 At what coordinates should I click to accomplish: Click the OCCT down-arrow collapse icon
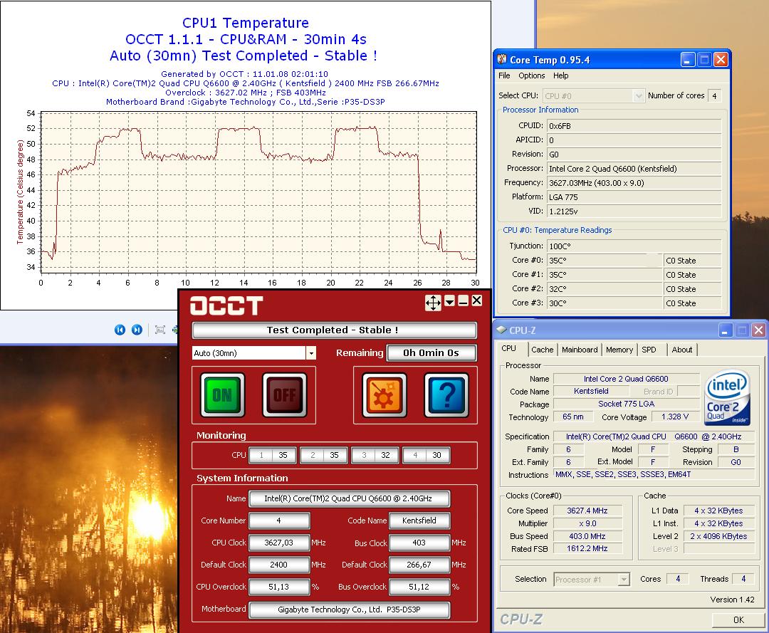coord(450,301)
